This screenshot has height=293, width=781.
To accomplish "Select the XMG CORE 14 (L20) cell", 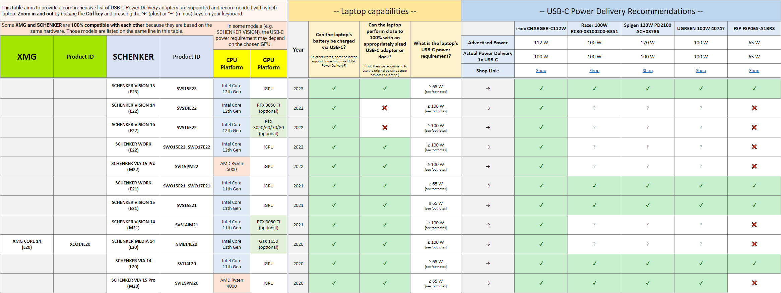I will 27,244.
